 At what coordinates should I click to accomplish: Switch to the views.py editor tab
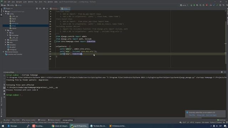(x=54, y=9)
